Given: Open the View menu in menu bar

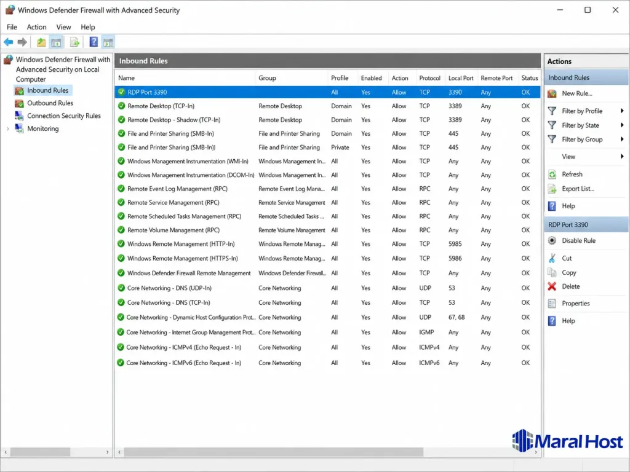Looking at the screenshot, I should 63,27.
